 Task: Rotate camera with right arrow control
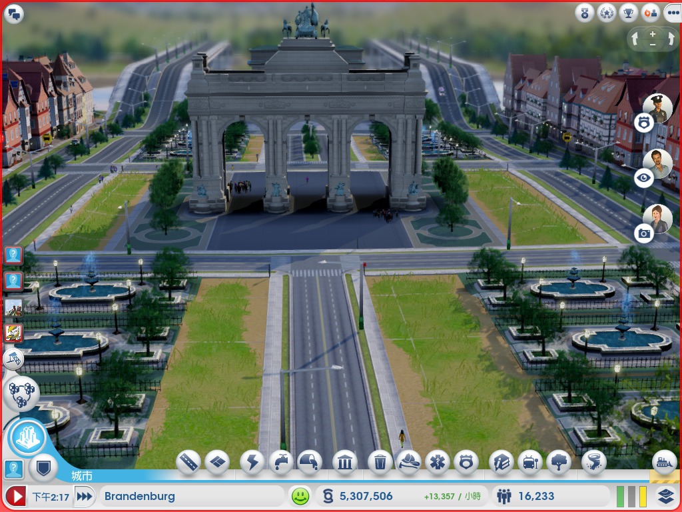point(670,39)
